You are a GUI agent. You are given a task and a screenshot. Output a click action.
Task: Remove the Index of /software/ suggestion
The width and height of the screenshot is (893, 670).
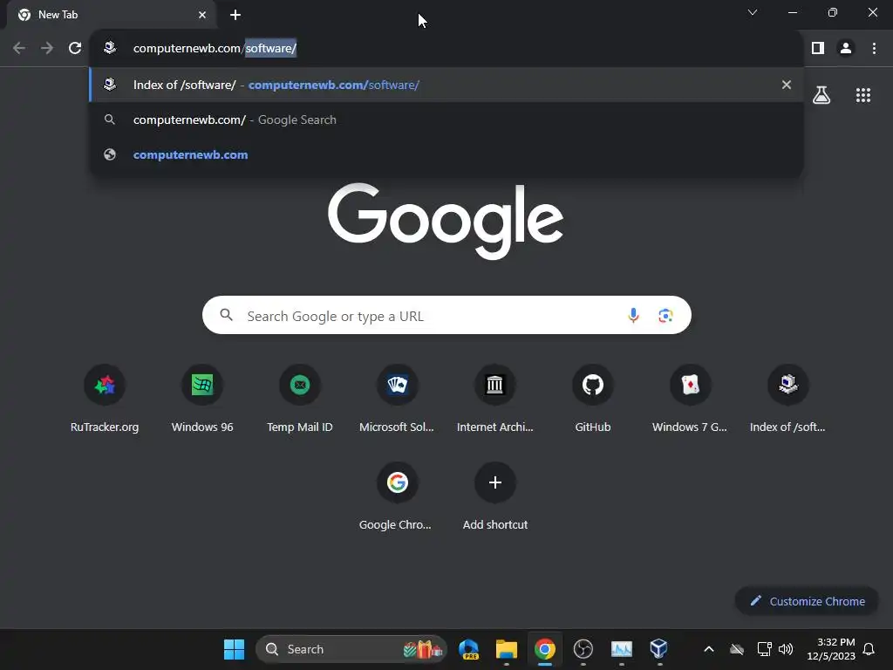coord(787,85)
